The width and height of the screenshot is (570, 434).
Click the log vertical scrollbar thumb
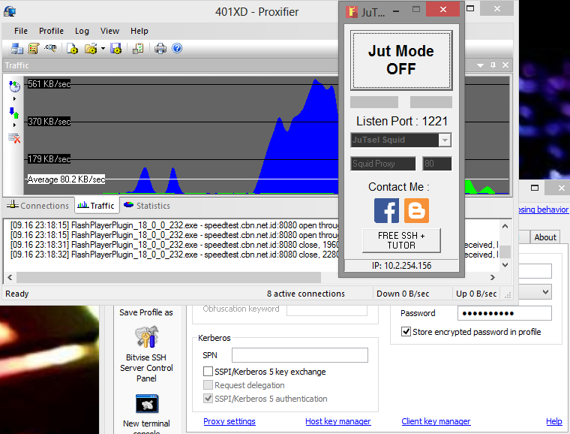pyautogui.click(x=505, y=252)
